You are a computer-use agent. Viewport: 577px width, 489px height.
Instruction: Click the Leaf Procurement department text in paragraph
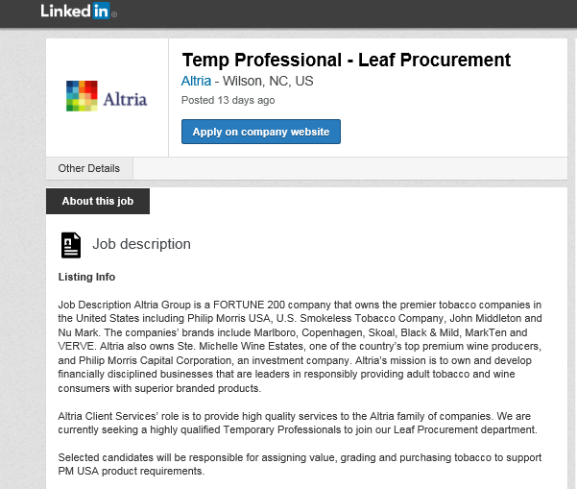tap(463, 429)
